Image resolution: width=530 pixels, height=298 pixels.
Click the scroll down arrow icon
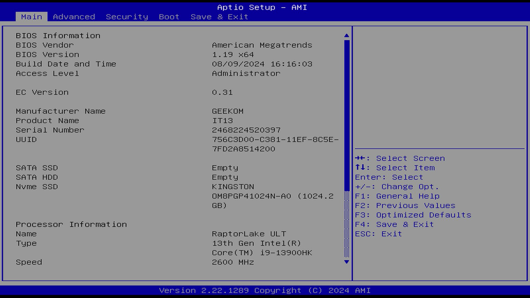pyautogui.click(x=347, y=262)
